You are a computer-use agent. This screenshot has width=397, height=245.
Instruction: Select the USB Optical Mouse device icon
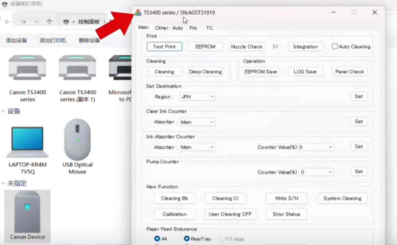point(77,140)
